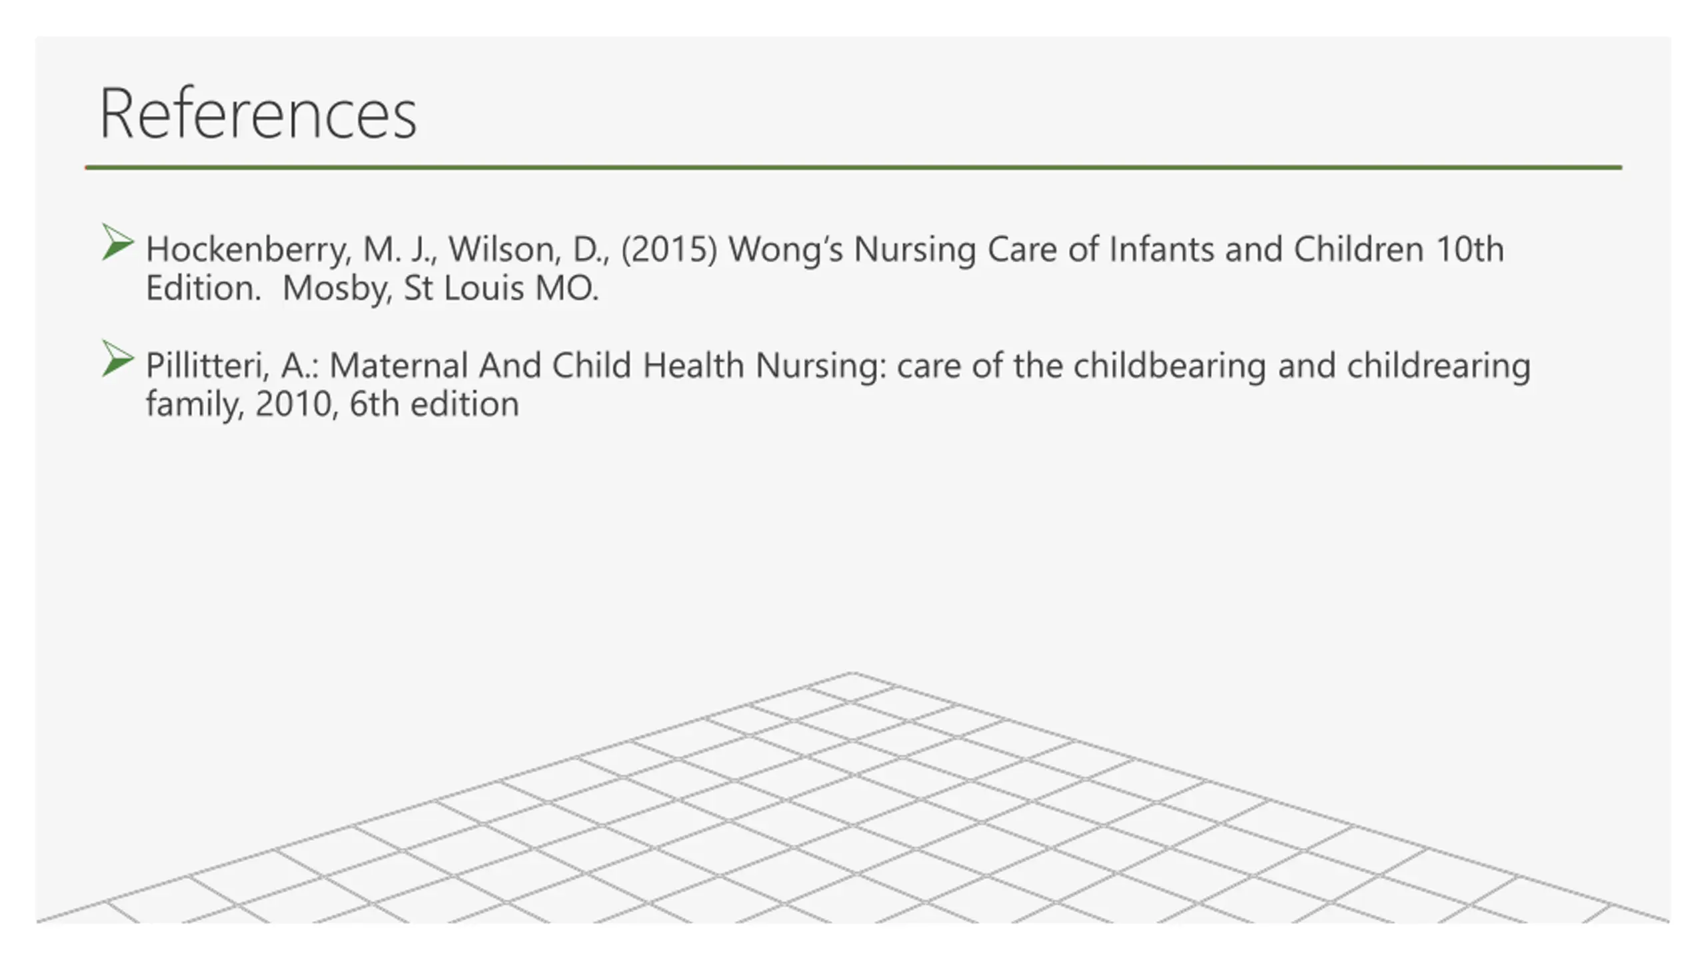Click the green arrow bullet beside Pillitteri

tap(118, 359)
